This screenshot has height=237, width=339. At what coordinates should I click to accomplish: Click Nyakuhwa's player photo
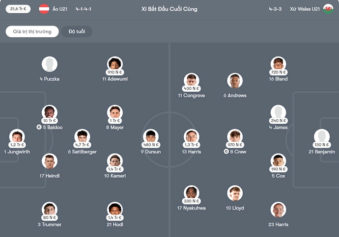tap(191, 193)
